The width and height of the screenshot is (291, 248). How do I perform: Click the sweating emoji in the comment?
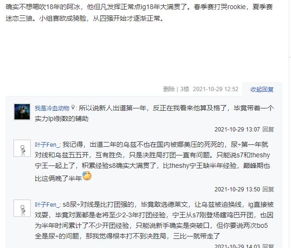pos(87,176)
